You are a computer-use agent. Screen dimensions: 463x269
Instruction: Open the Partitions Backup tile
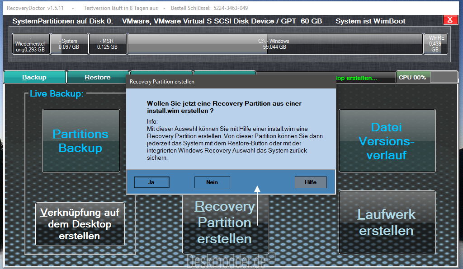coord(81,140)
